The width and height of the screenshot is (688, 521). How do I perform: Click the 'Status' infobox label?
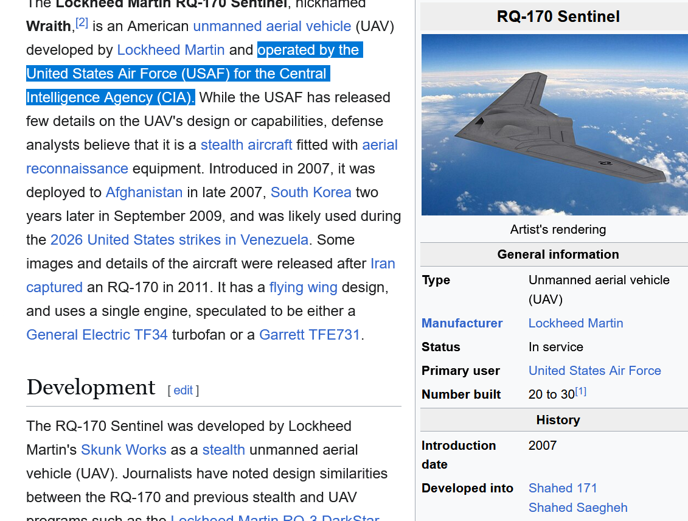tap(441, 347)
